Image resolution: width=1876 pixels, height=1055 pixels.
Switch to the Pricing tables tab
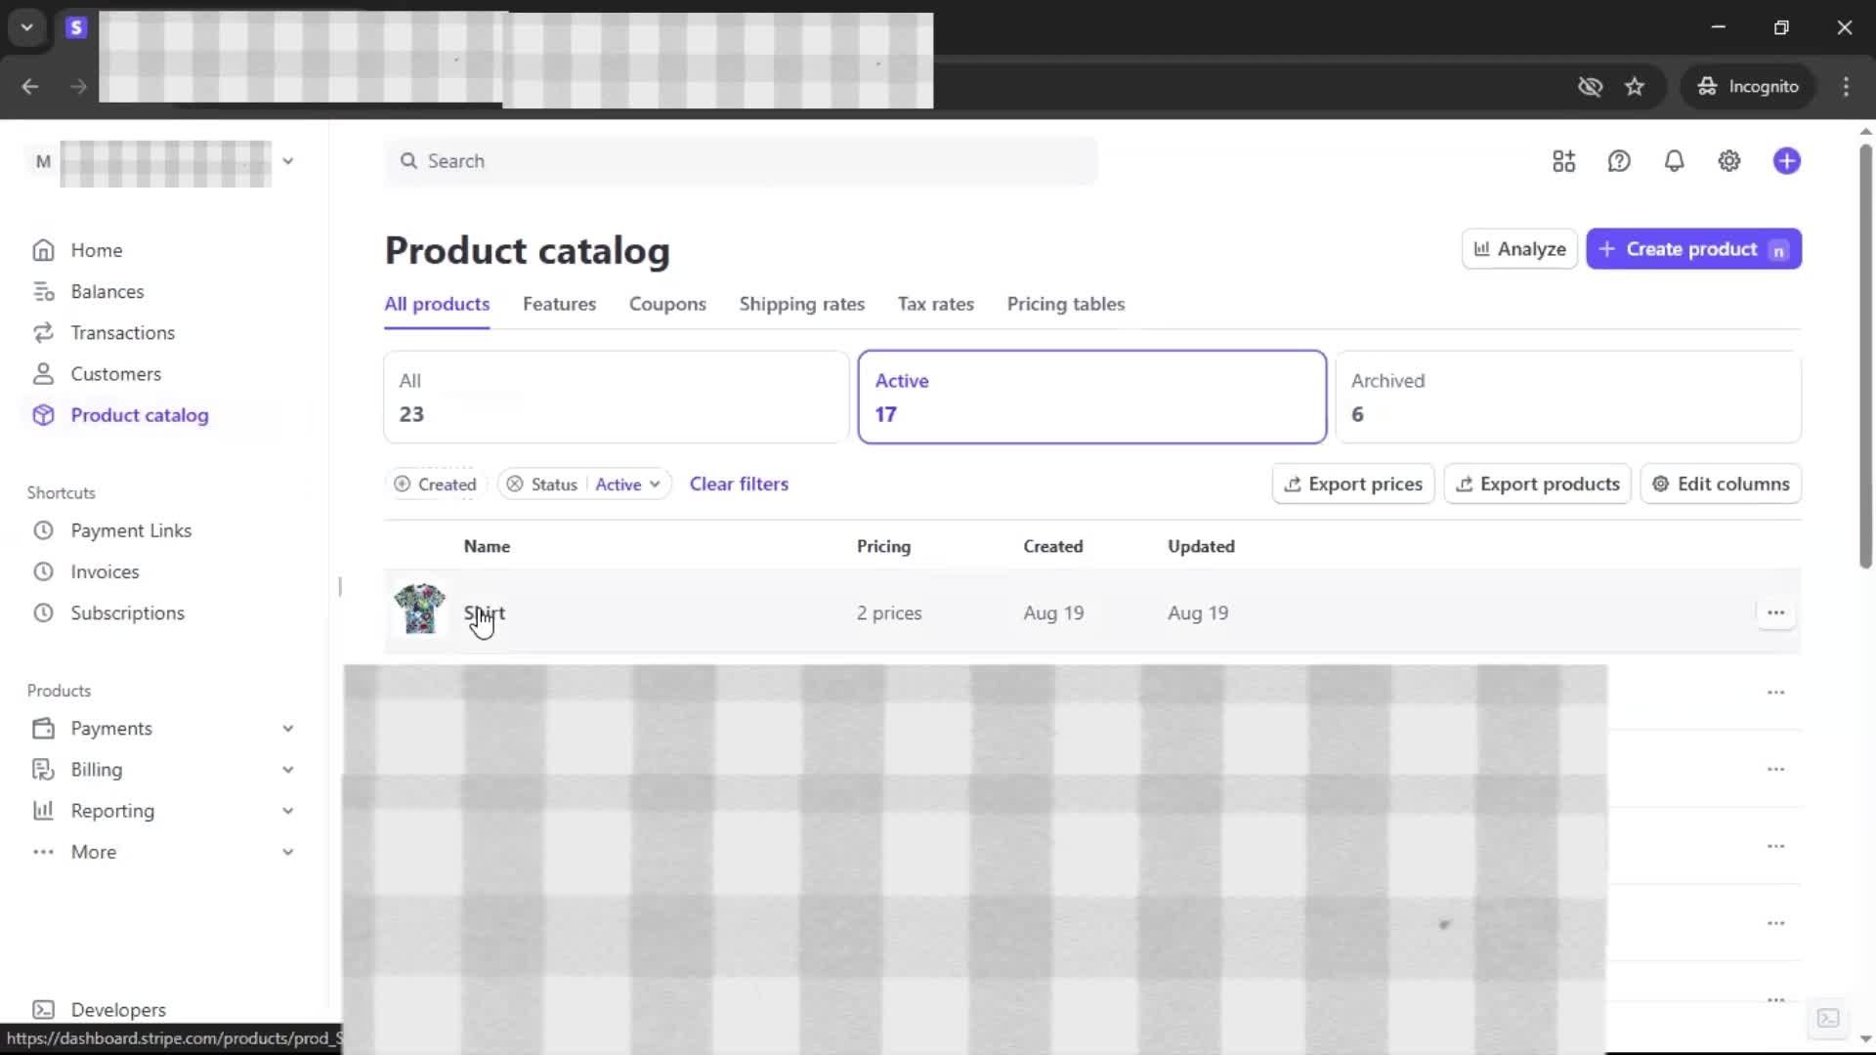coord(1066,304)
